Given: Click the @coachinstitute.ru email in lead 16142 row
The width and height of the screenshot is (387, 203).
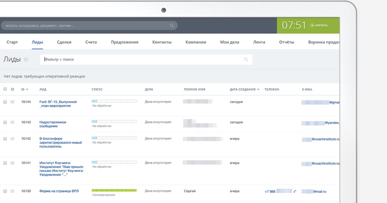Looking at the screenshot, I should pos(321,139).
